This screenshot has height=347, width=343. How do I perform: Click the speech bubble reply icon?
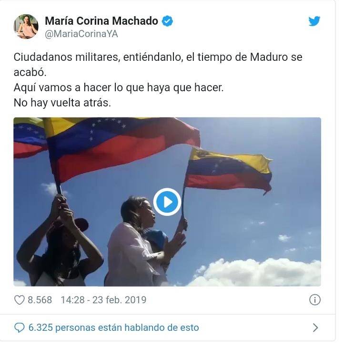point(19,328)
